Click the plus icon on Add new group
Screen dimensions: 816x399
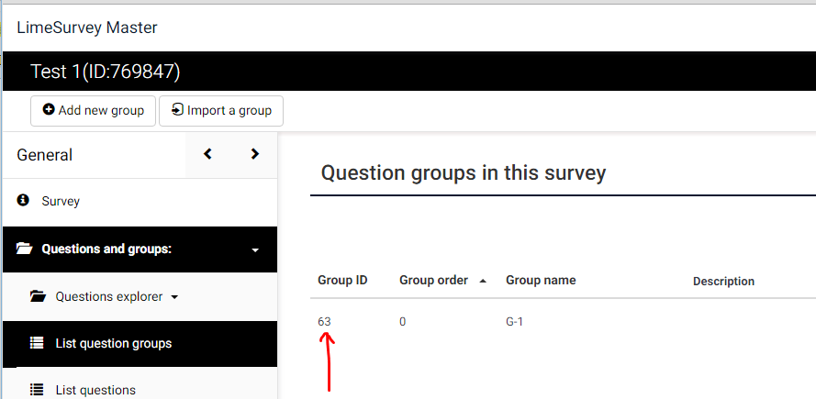[x=49, y=110]
